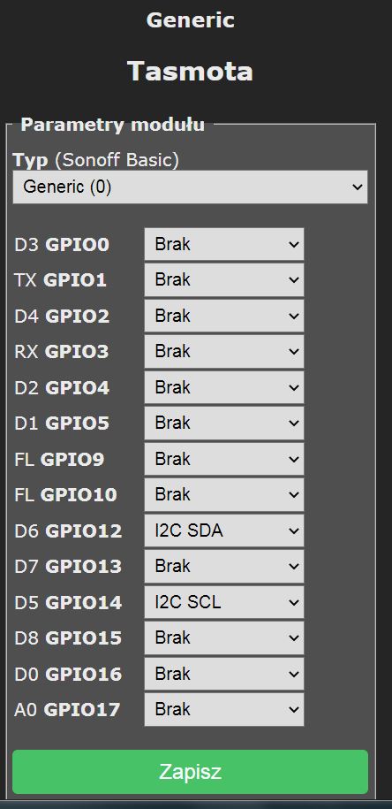The width and height of the screenshot is (392, 809).
Task: Expand the RX GPIO3 dropdown
Action: 224,351
